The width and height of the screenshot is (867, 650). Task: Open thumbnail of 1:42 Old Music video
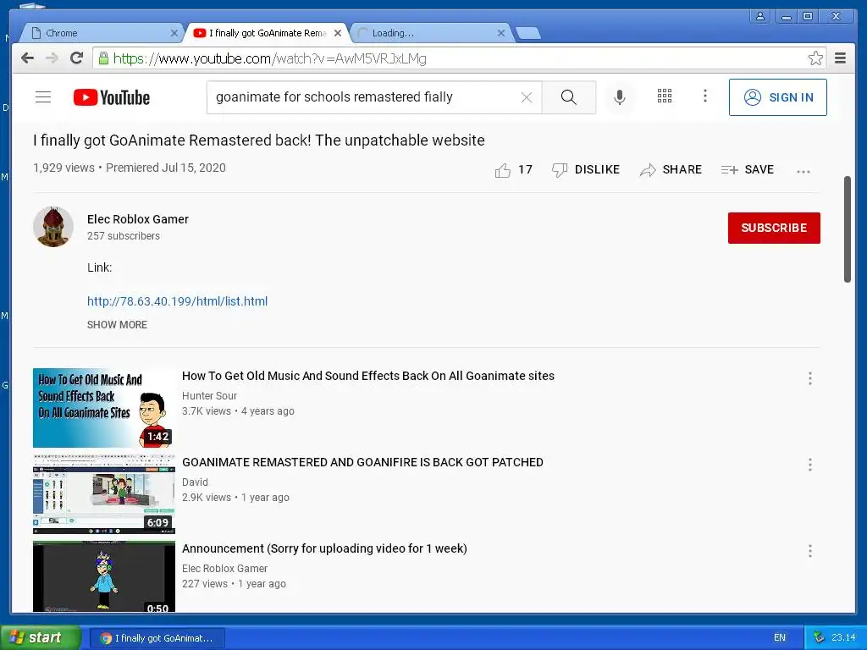[104, 408]
